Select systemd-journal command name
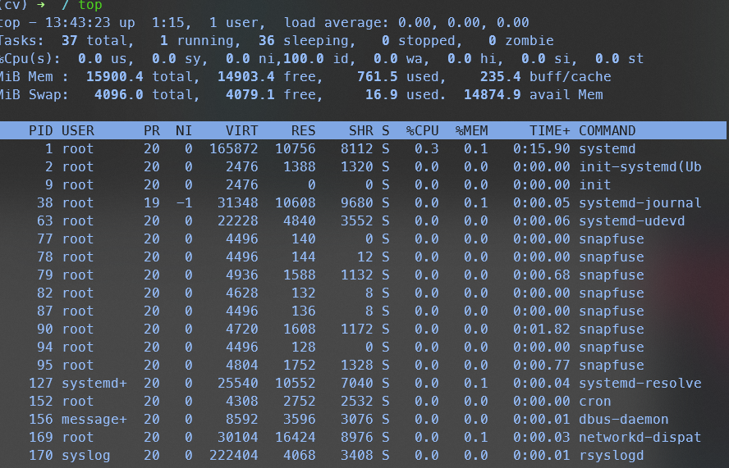This screenshot has height=468, width=729. tap(640, 203)
